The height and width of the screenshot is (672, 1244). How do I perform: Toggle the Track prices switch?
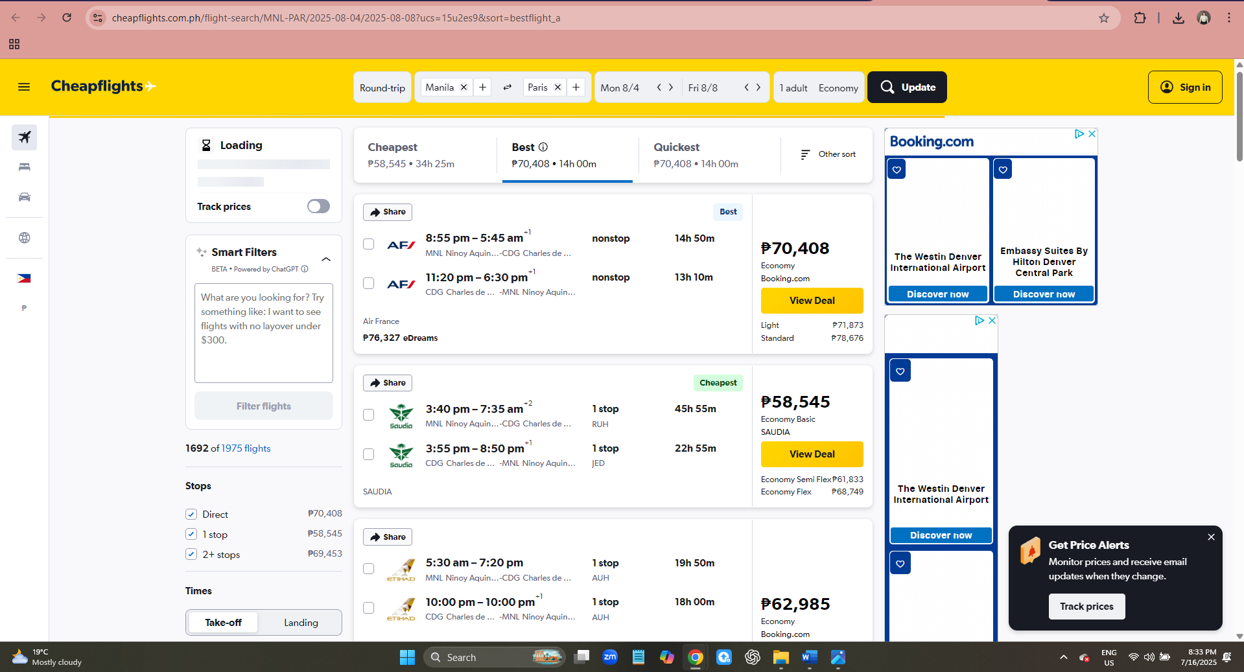point(318,206)
